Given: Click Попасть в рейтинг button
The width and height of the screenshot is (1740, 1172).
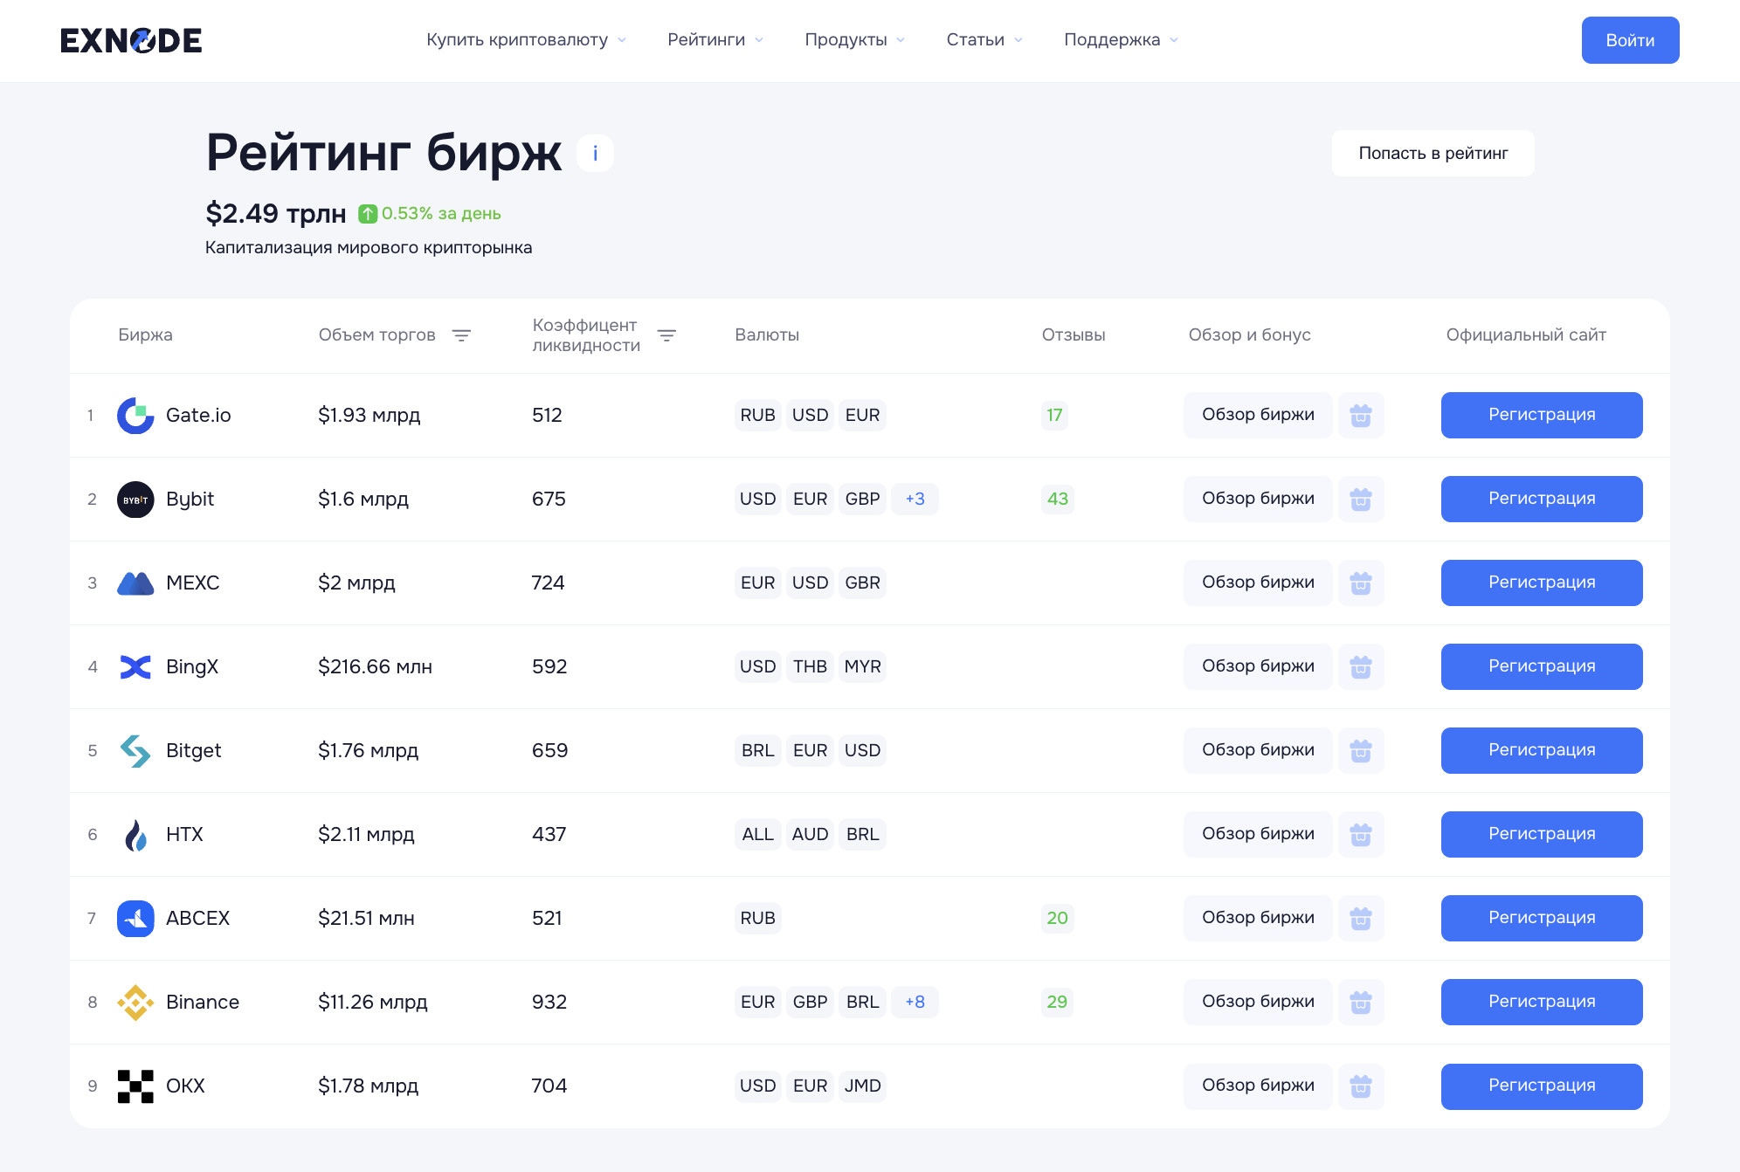Looking at the screenshot, I should (1433, 154).
